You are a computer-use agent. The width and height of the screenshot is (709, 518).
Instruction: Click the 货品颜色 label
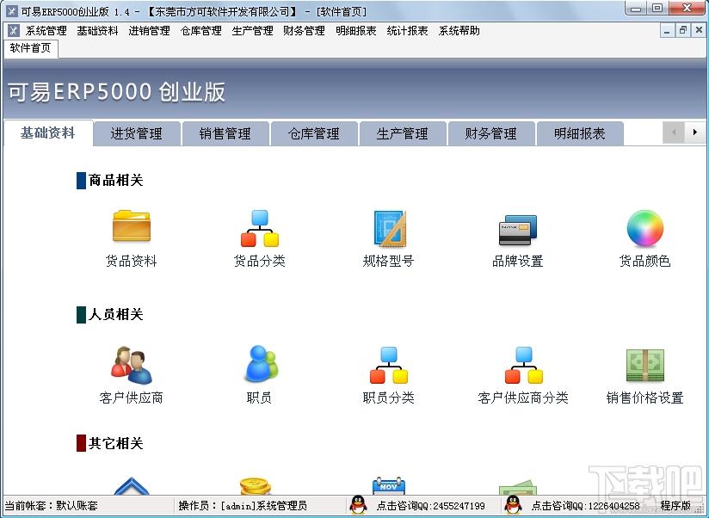point(644,261)
